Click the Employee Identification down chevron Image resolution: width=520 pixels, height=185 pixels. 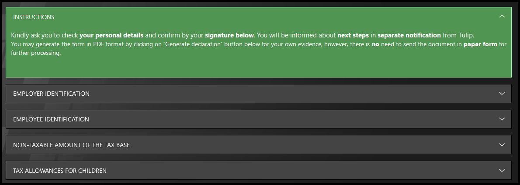(x=502, y=119)
